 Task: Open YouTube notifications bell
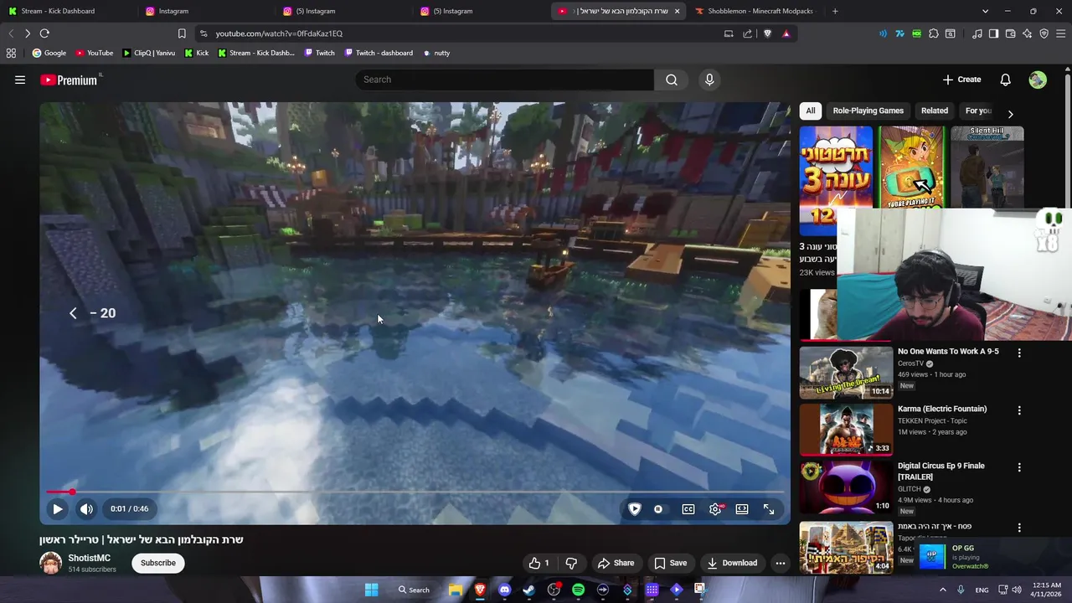tap(1005, 80)
